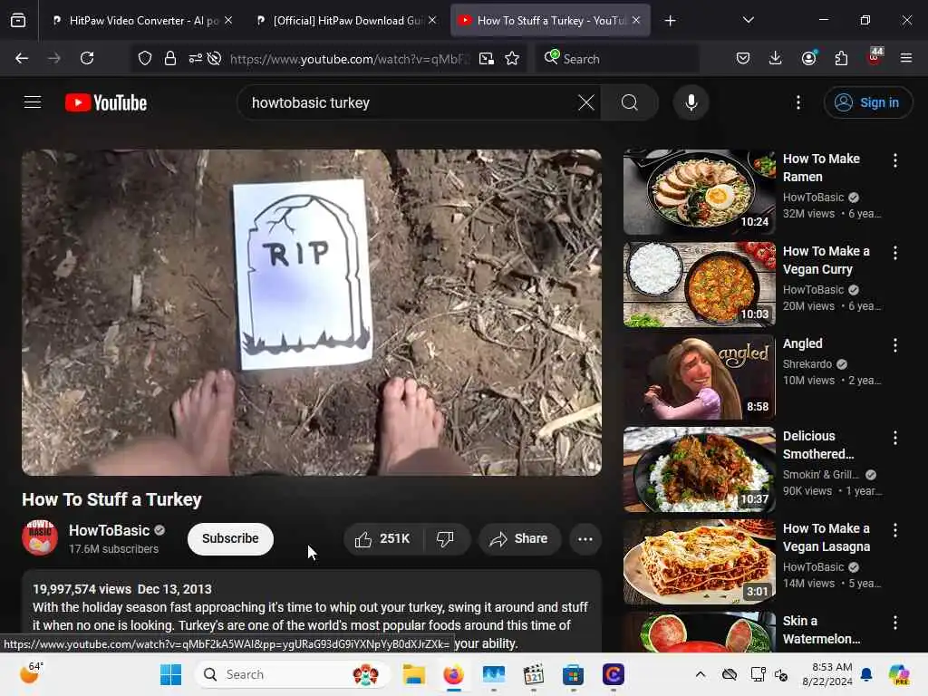
Task: Go to YouTube home via the logo
Action: point(106,102)
